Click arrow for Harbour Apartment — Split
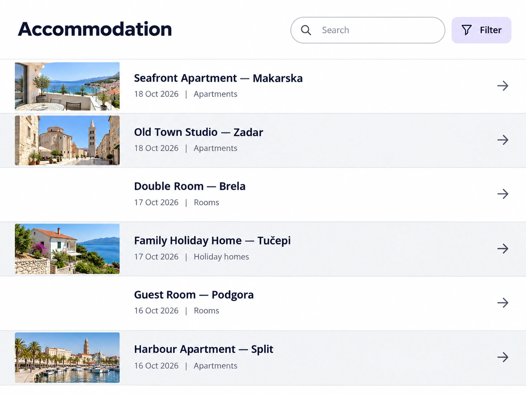 tap(503, 357)
